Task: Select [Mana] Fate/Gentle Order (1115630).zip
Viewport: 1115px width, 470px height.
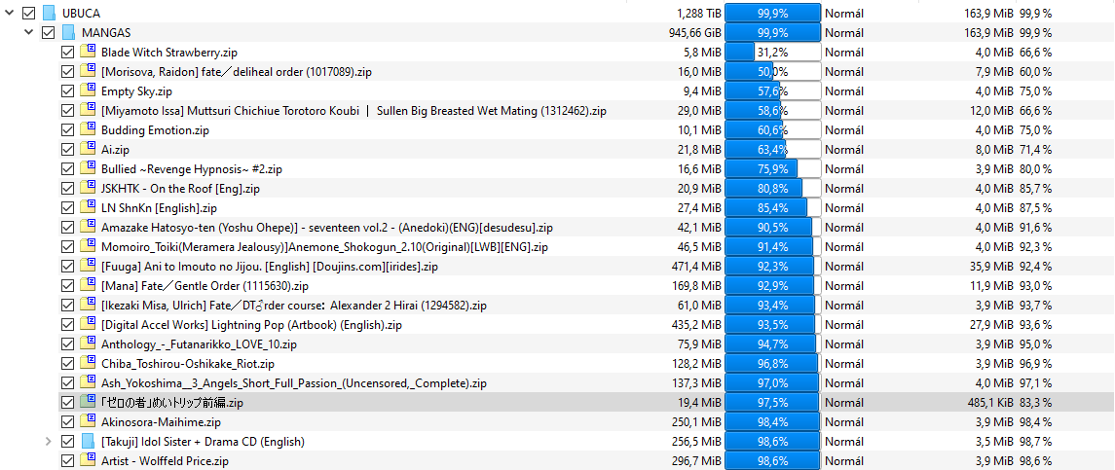Action: 204,286
